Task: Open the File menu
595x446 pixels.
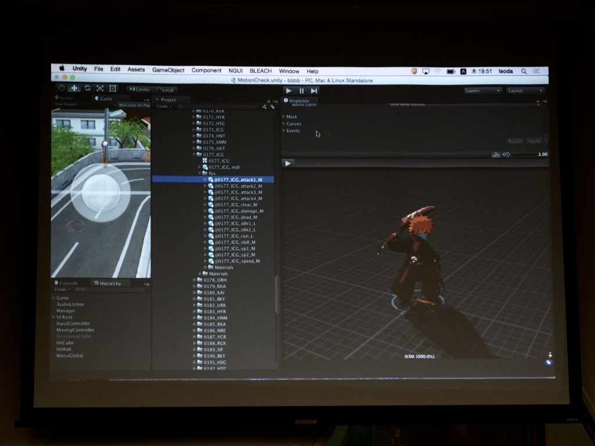Action: coord(99,69)
